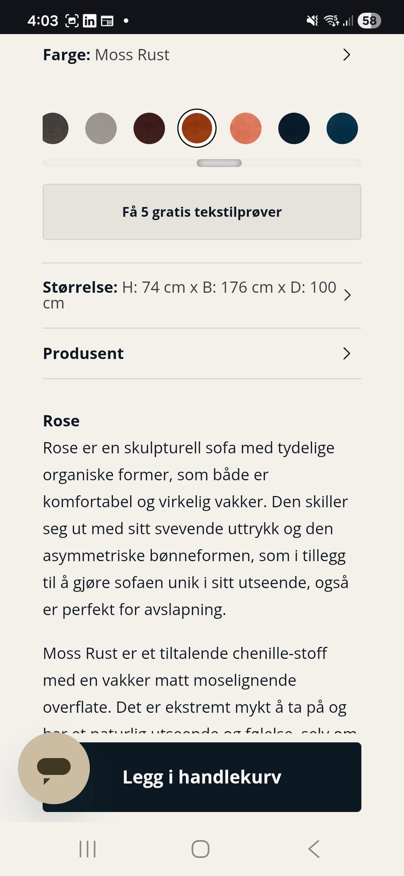Tap the LinkedIn notification icon
Screen dimensions: 404x876
(x=89, y=21)
